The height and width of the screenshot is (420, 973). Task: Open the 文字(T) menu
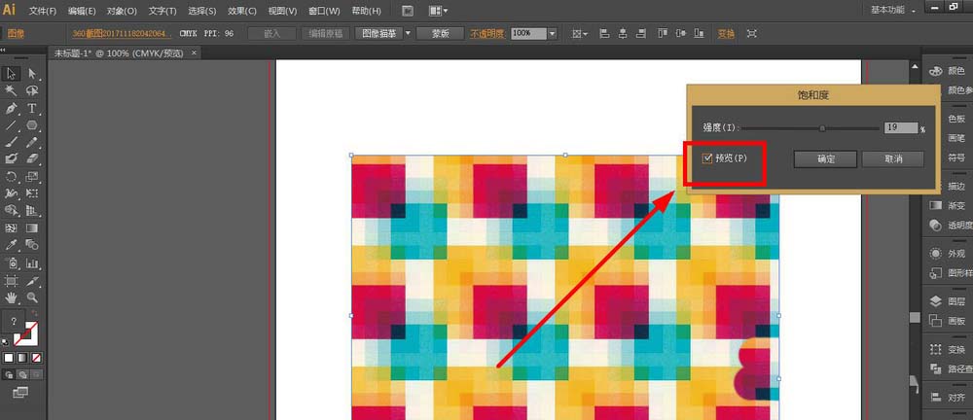[x=162, y=11]
